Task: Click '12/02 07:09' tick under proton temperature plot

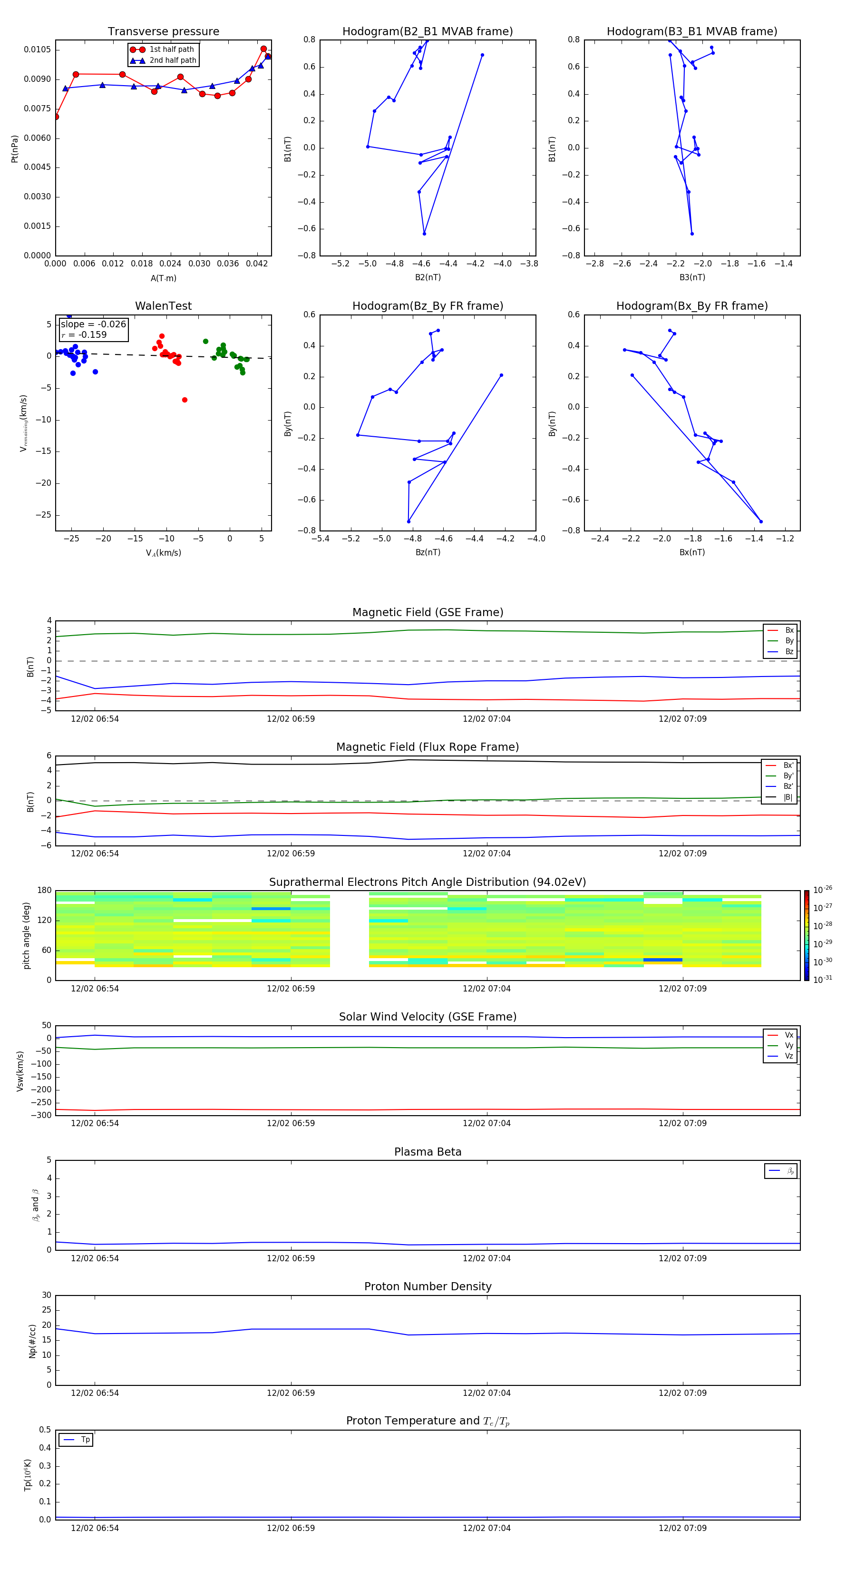Action: click(682, 1528)
